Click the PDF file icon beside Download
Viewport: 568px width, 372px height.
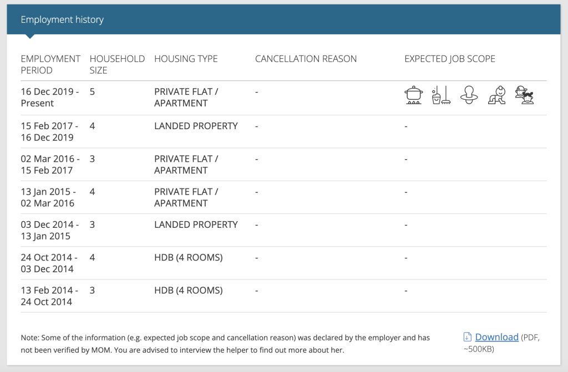tap(467, 337)
